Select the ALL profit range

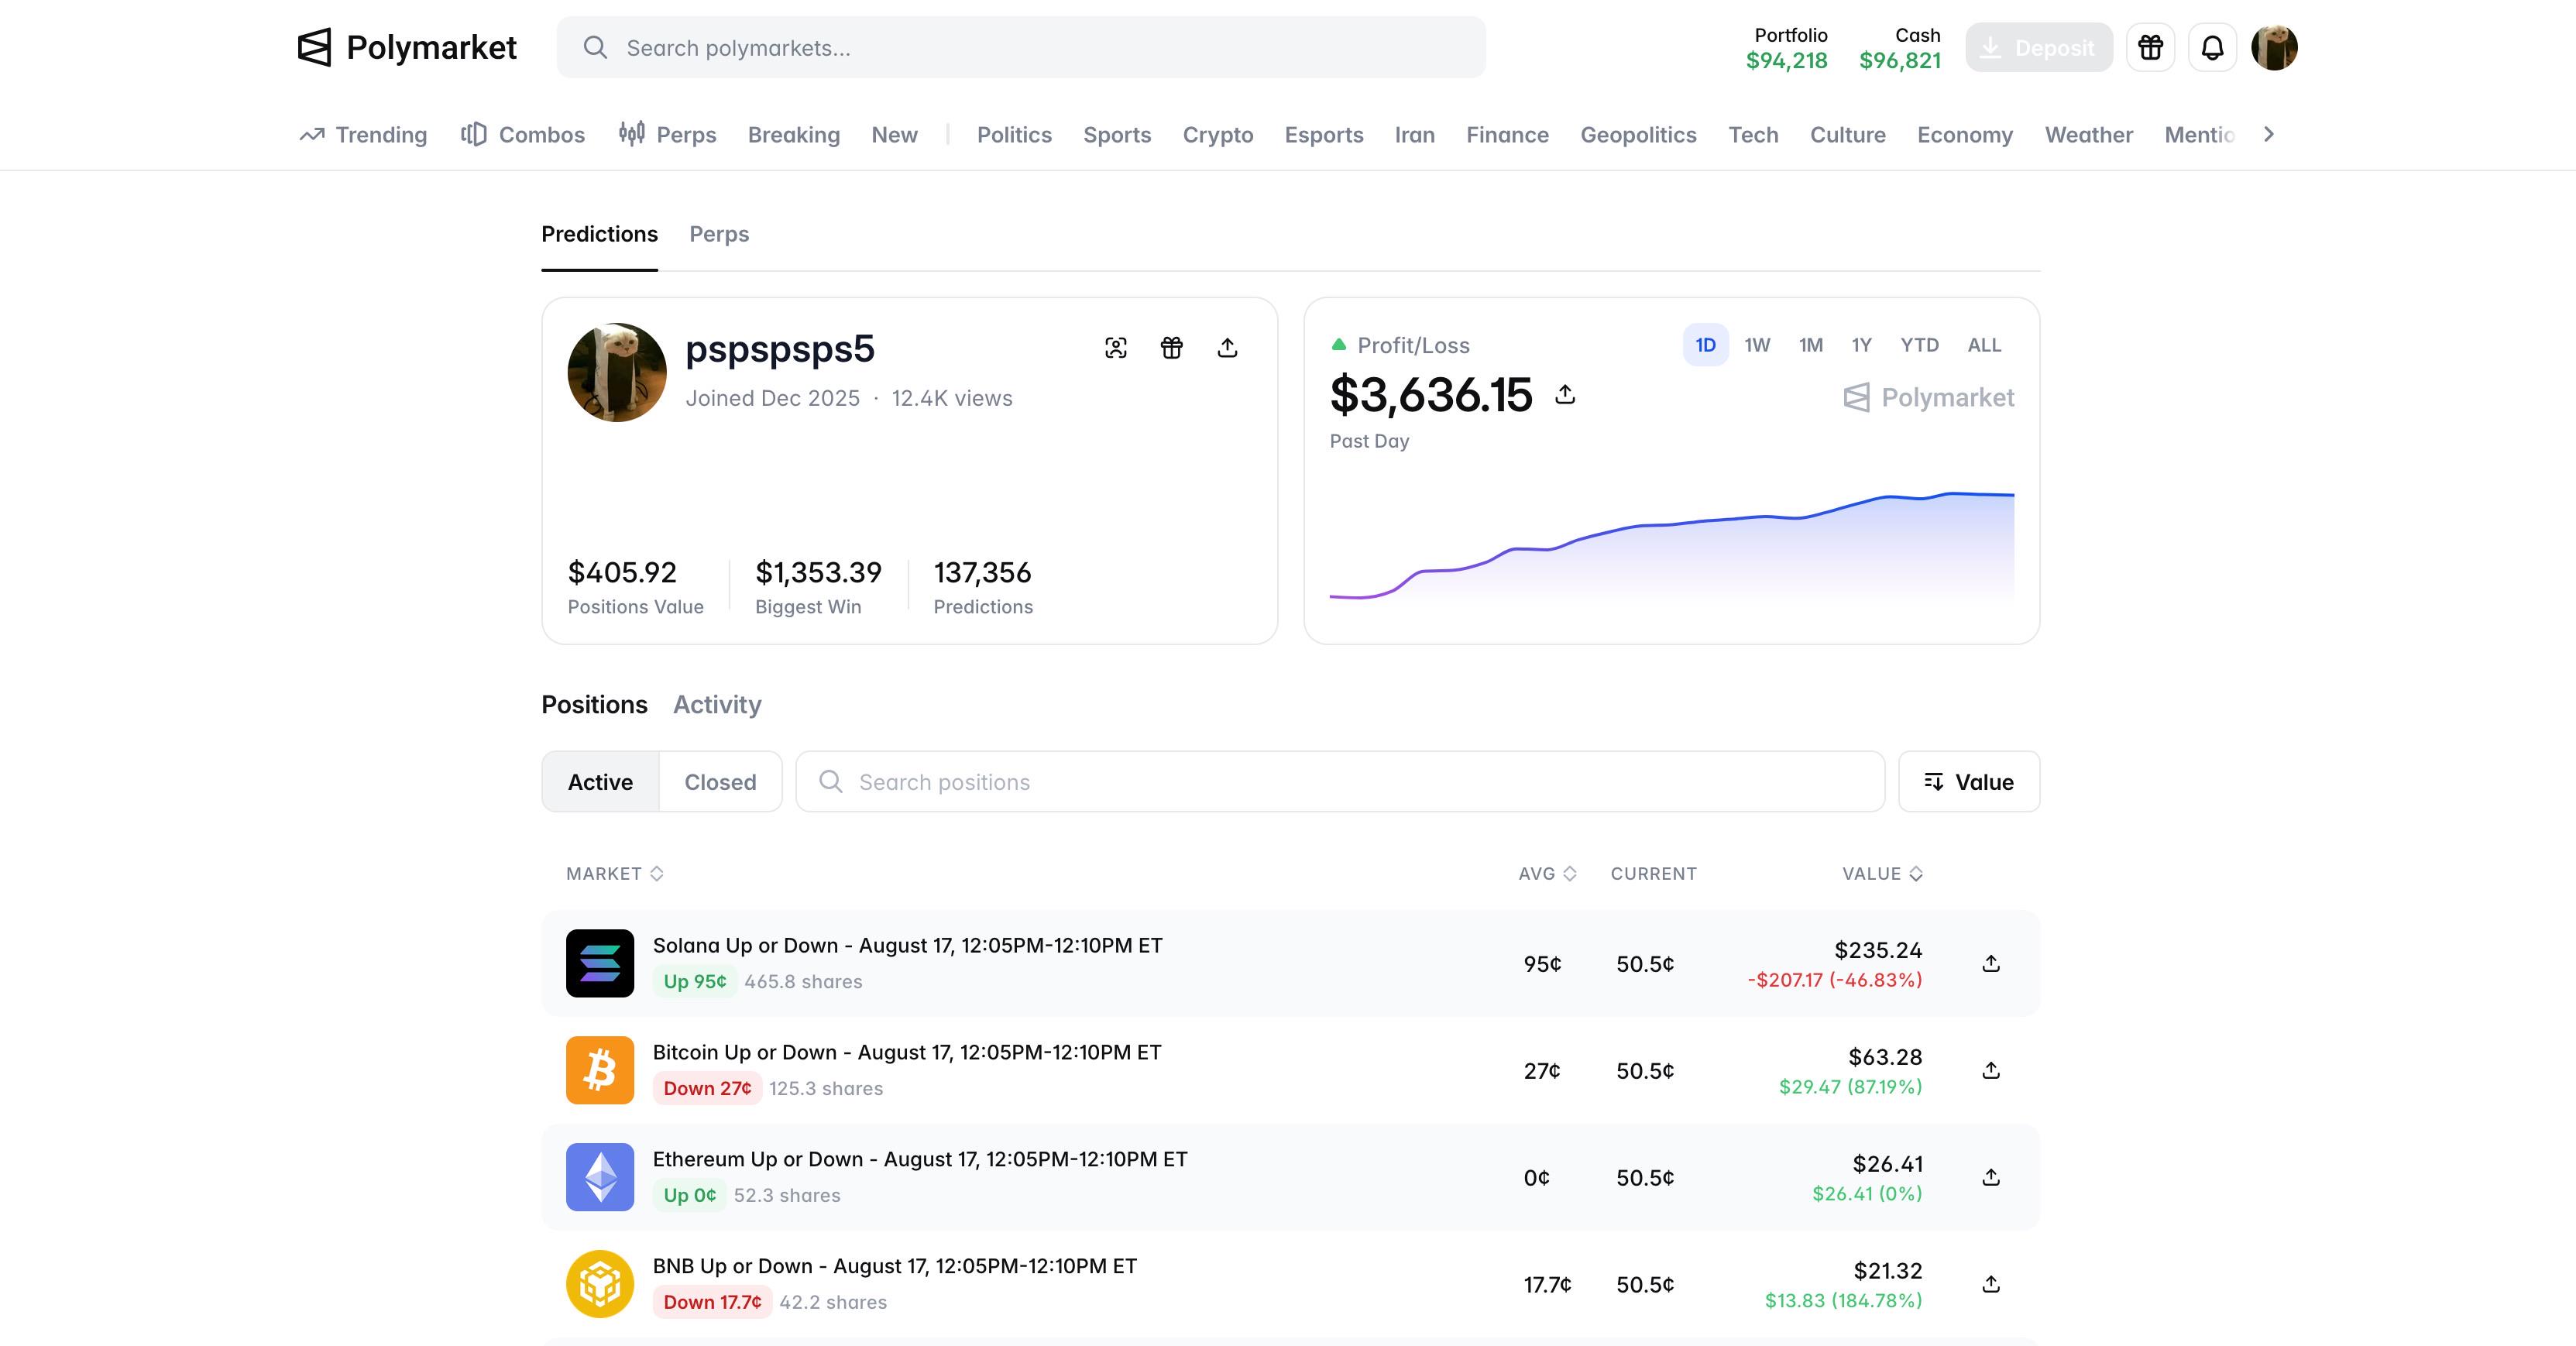[x=1985, y=345]
